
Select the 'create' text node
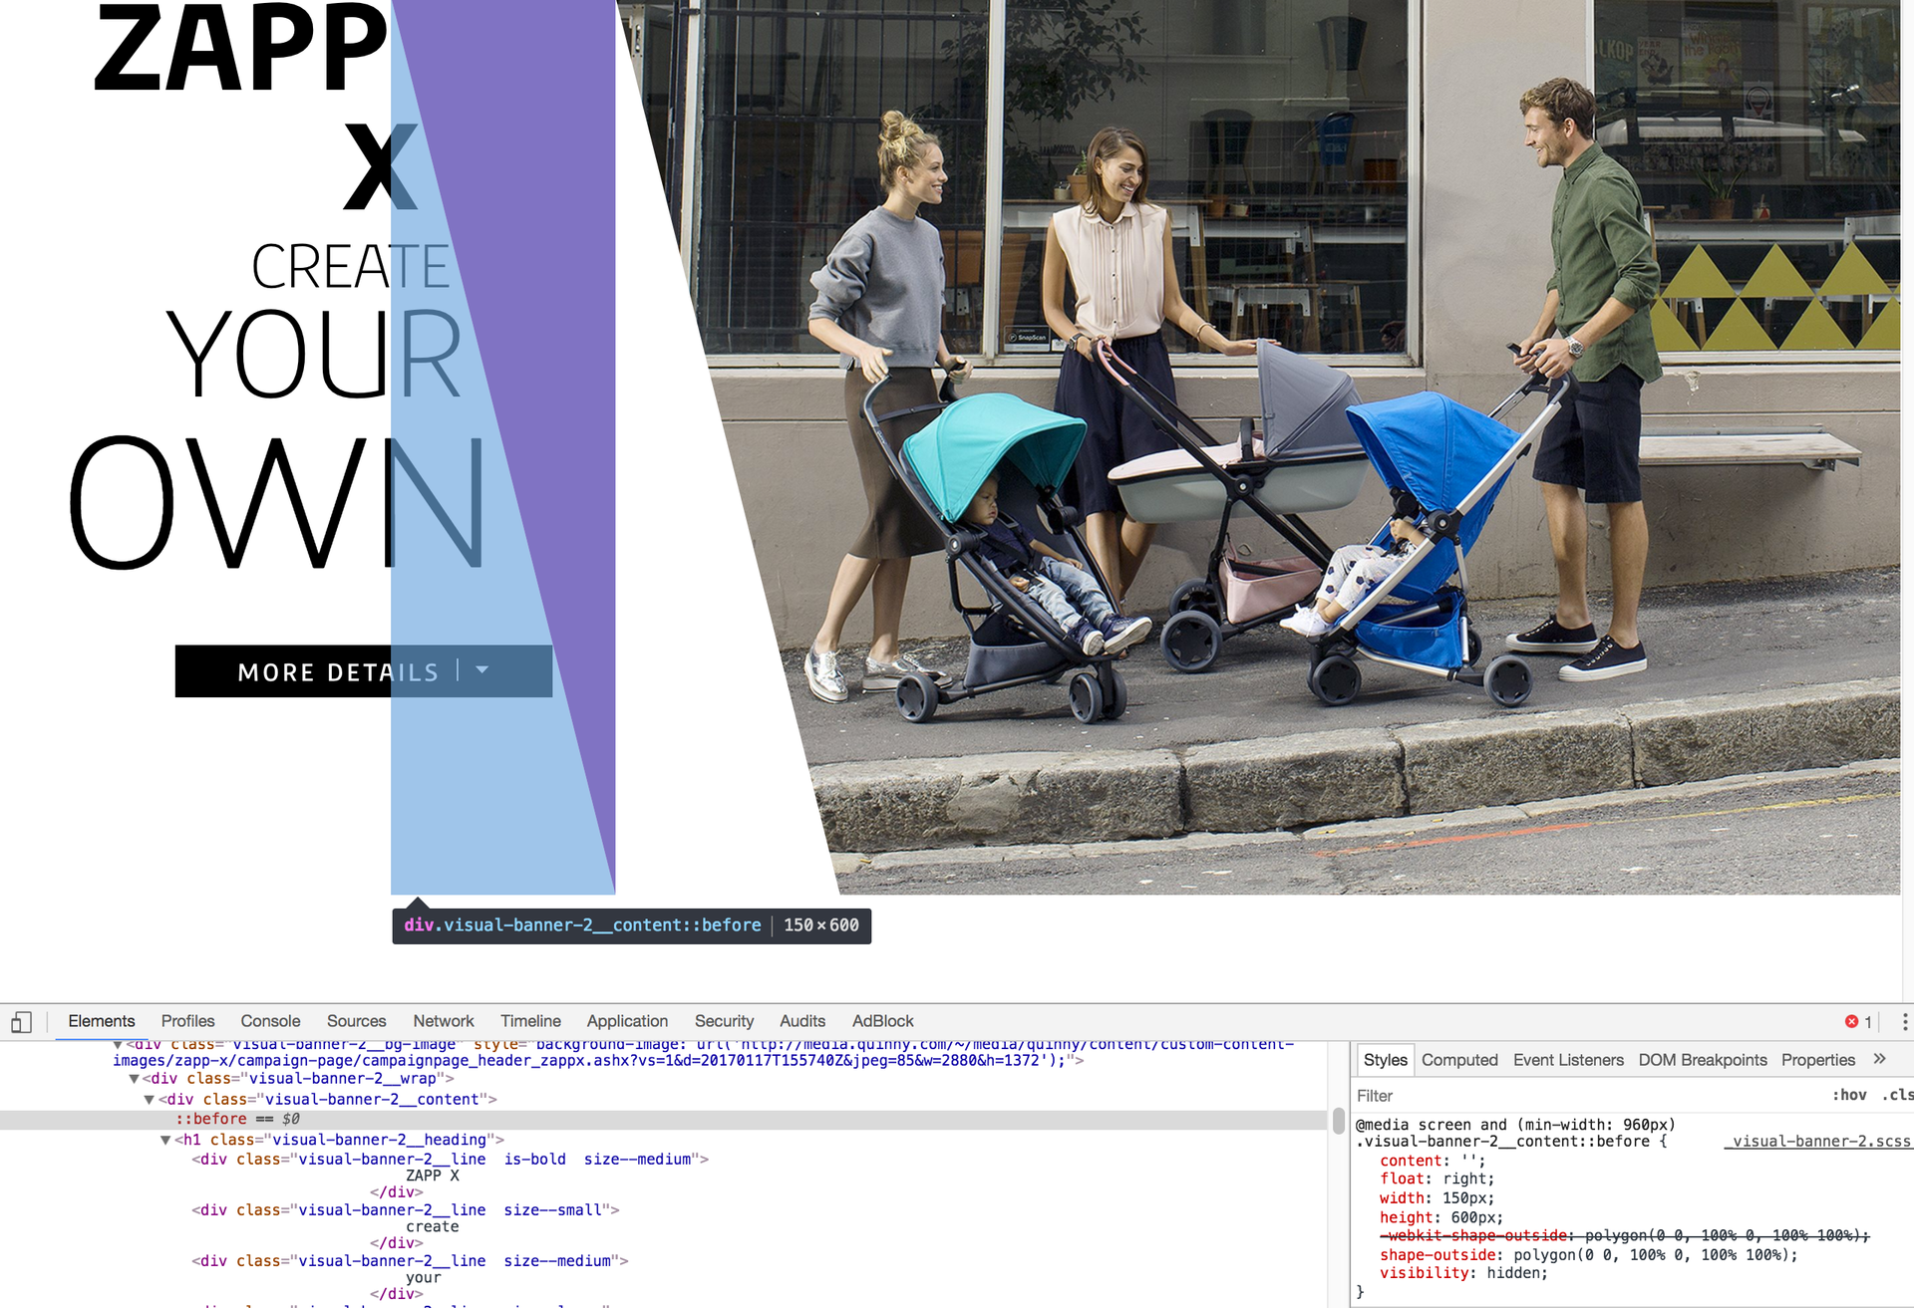432,1226
